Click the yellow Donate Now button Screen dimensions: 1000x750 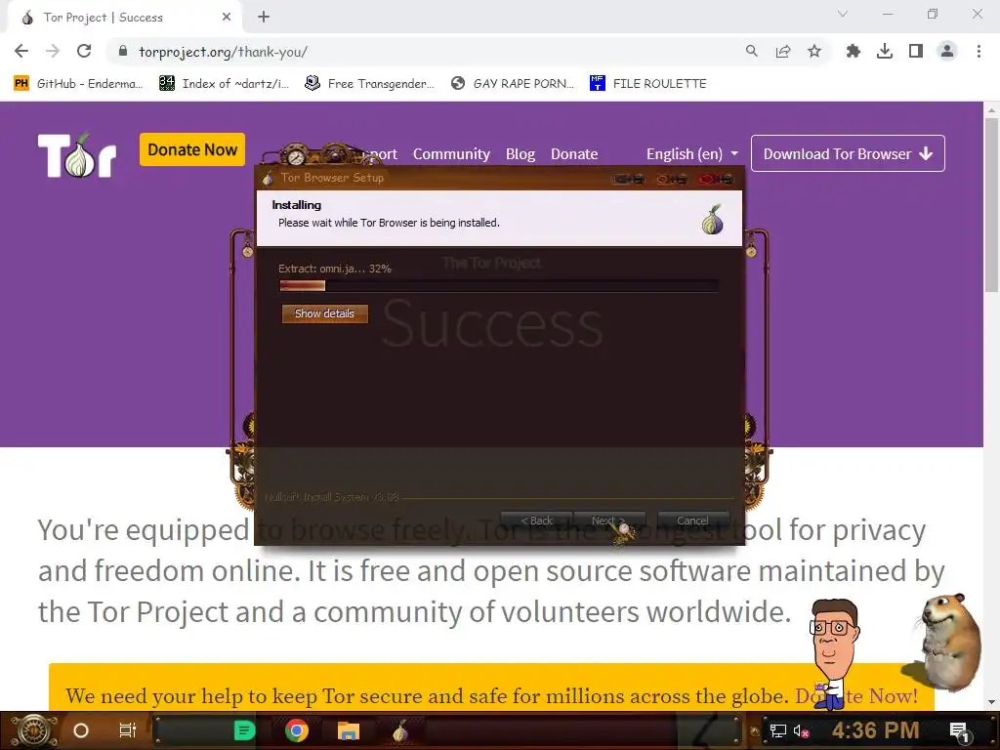(x=192, y=149)
